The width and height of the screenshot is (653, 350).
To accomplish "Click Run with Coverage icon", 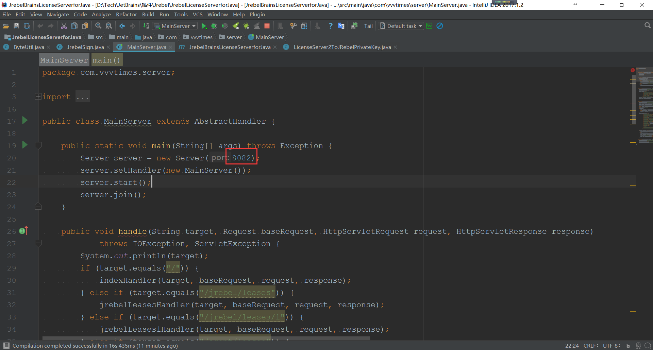I will pos(224,26).
